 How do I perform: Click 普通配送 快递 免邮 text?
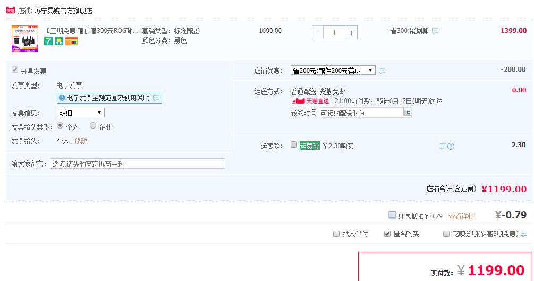click(318, 91)
